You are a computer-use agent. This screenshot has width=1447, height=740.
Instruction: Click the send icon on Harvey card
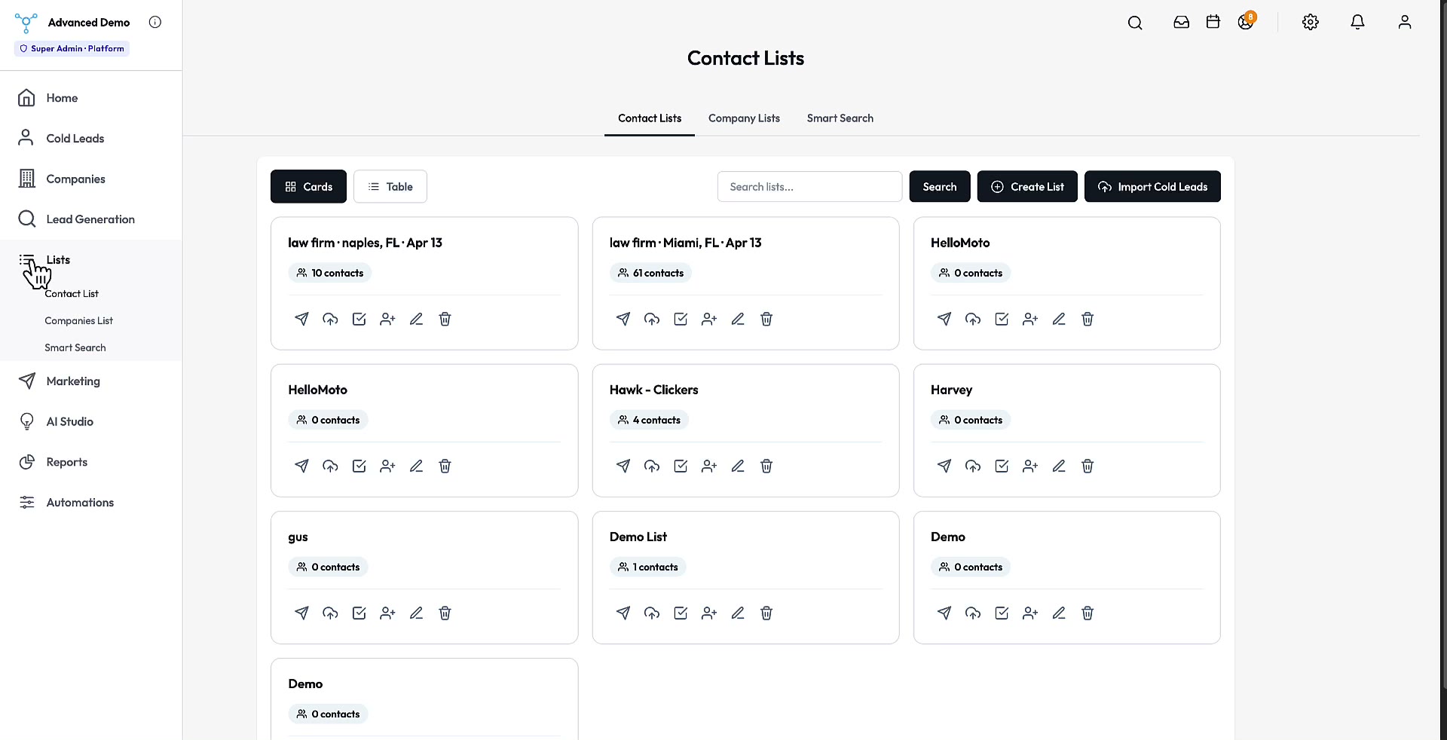(x=944, y=466)
